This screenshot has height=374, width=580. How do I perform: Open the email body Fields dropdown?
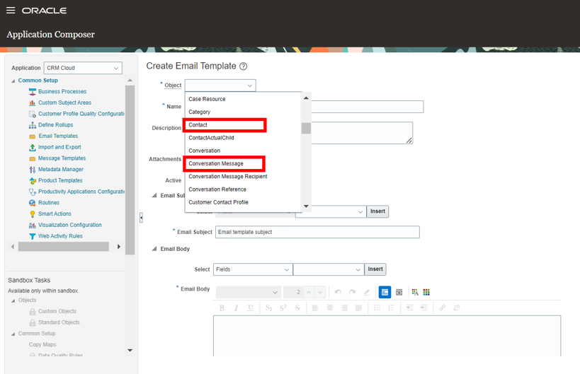coord(252,269)
